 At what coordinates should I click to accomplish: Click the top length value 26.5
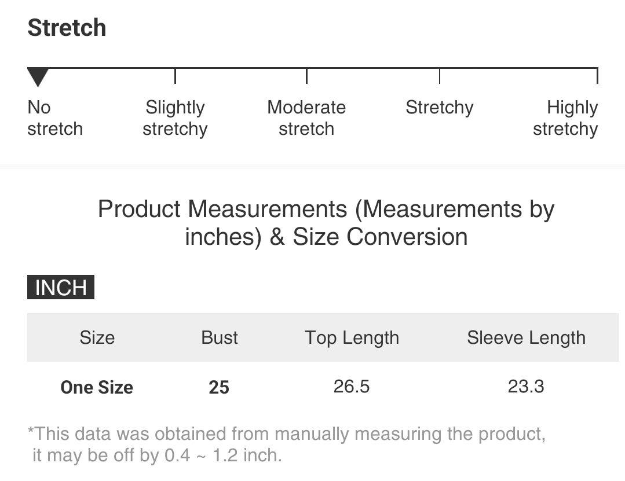click(x=352, y=387)
